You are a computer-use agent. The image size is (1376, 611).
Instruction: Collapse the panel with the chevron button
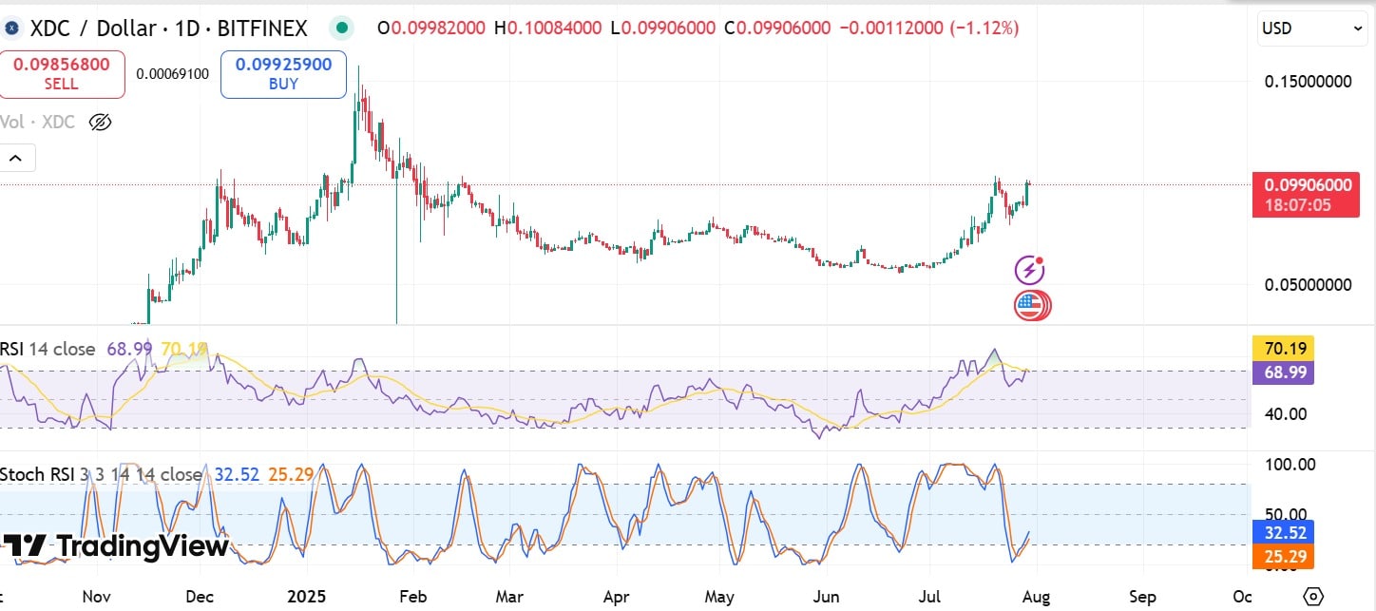coord(14,157)
